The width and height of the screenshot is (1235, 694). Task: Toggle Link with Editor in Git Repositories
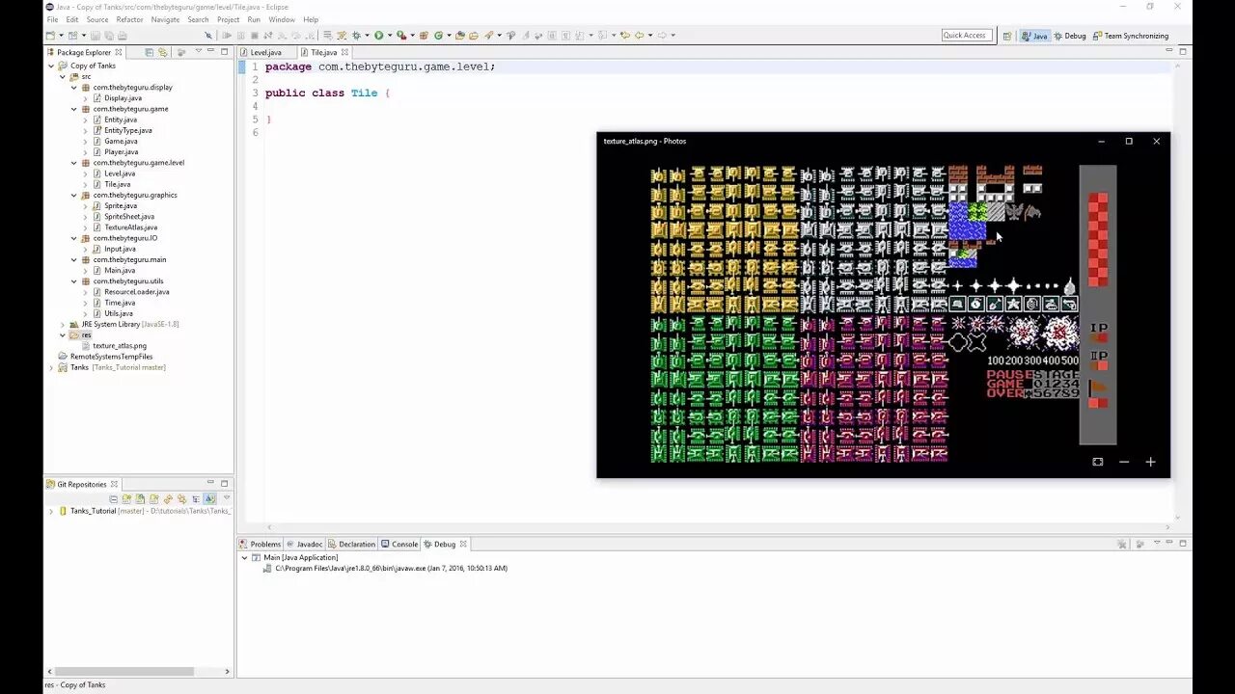pos(181,499)
